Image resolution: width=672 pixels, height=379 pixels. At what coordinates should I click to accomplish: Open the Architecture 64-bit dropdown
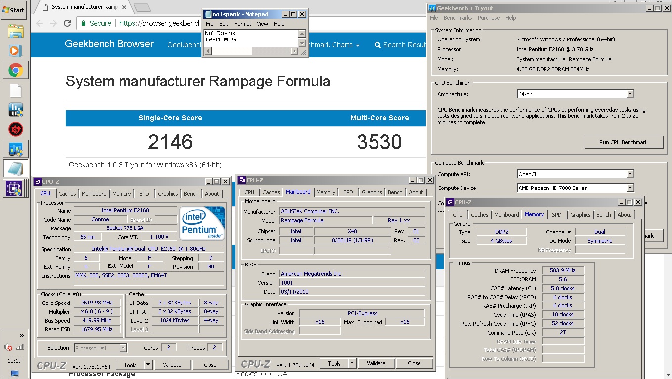point(630,94)
